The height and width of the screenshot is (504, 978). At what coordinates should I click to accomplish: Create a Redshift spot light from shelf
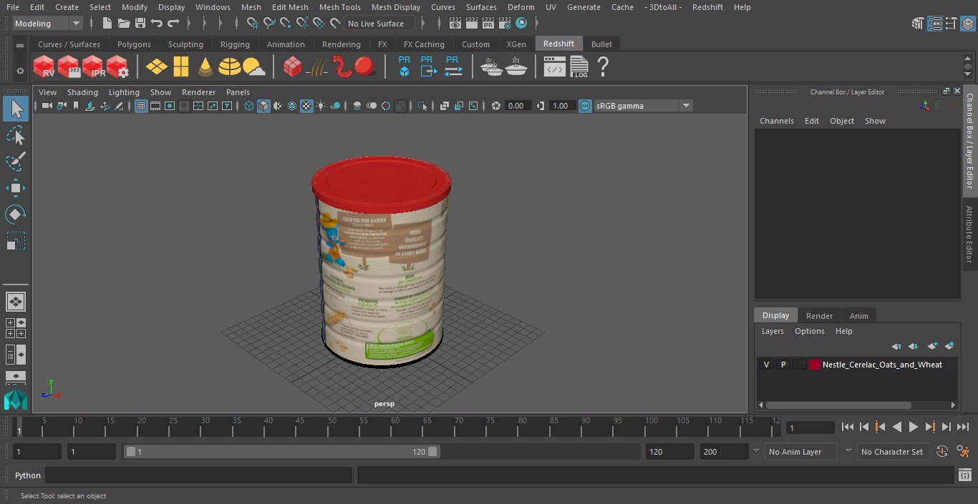(205, 67)
